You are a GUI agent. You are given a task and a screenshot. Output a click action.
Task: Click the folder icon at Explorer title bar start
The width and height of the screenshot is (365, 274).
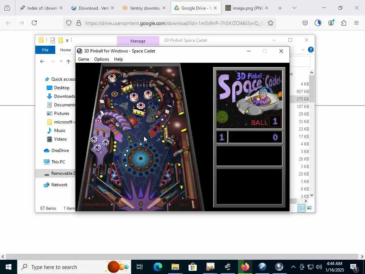coord(41,40)
